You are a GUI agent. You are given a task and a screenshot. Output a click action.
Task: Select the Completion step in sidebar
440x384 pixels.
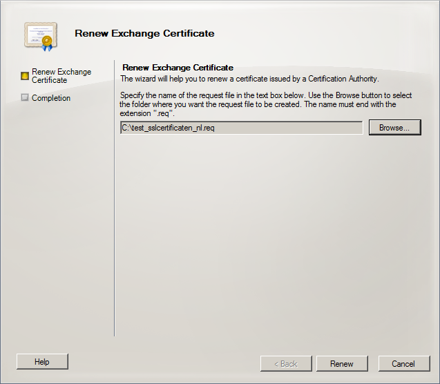pyautogui.click(x=51, y=98)
